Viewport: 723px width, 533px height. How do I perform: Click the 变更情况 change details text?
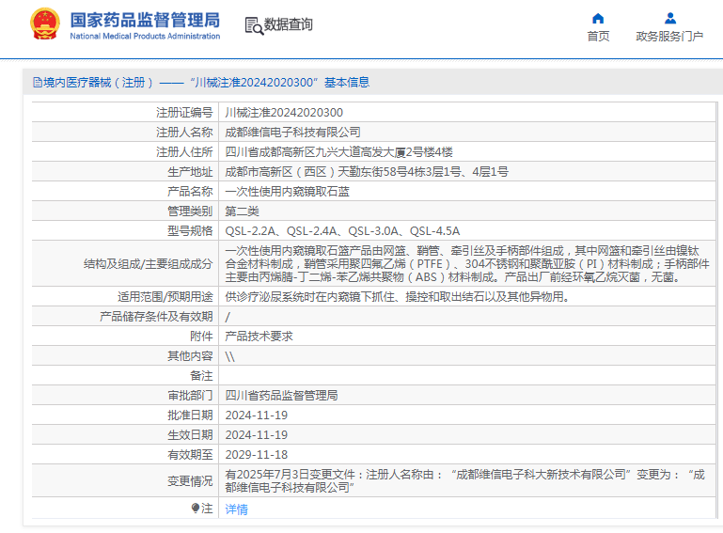tap(464, 481)
